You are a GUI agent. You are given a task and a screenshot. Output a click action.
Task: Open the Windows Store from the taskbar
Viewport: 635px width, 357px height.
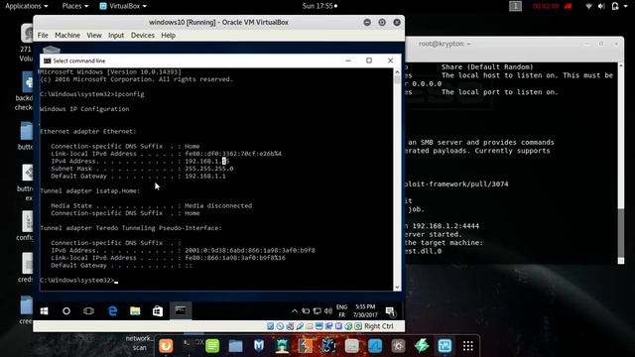pyautogui.click(x=158, y=310)
